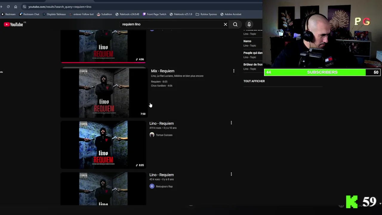Open the Paletools v24.0.48 bookmark

[x=127, y=14]
